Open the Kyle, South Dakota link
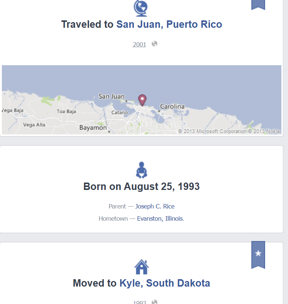This screenshot has width=288, height=304. 165,283
